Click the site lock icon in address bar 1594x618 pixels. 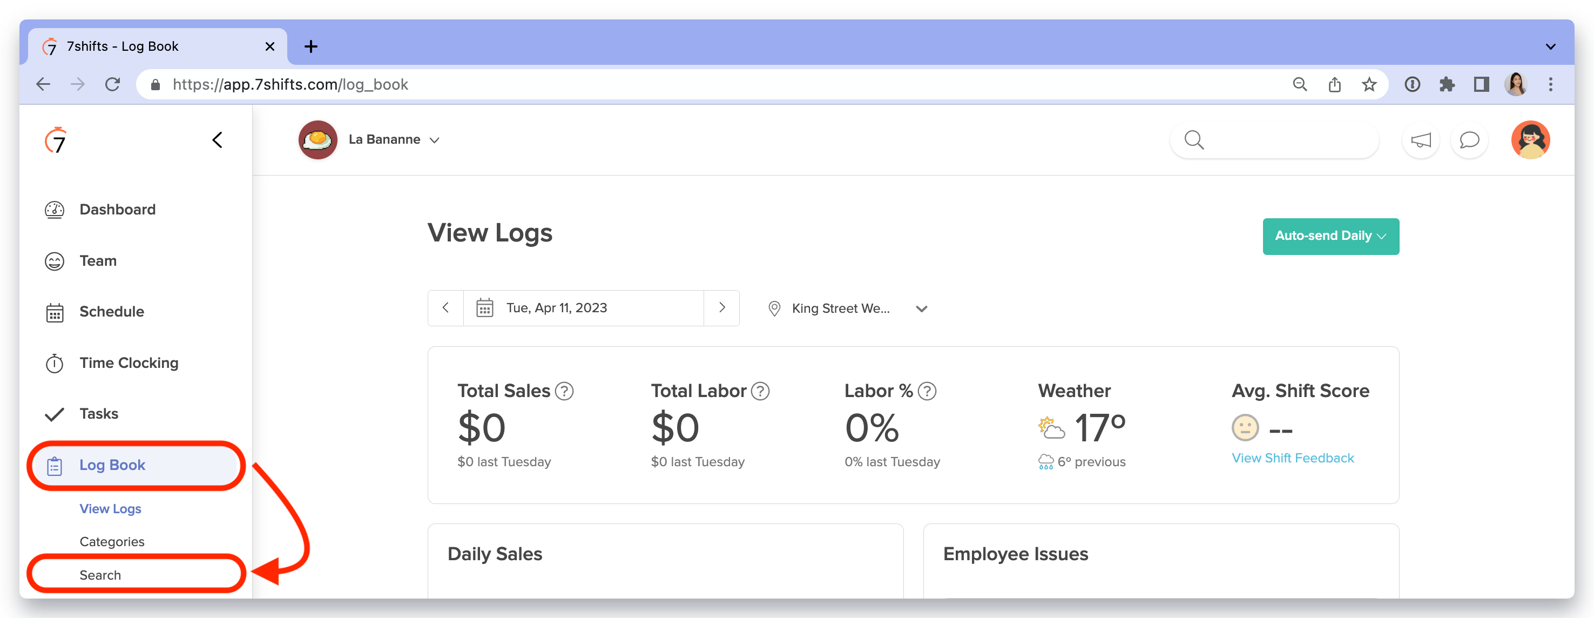pos(156,84)
